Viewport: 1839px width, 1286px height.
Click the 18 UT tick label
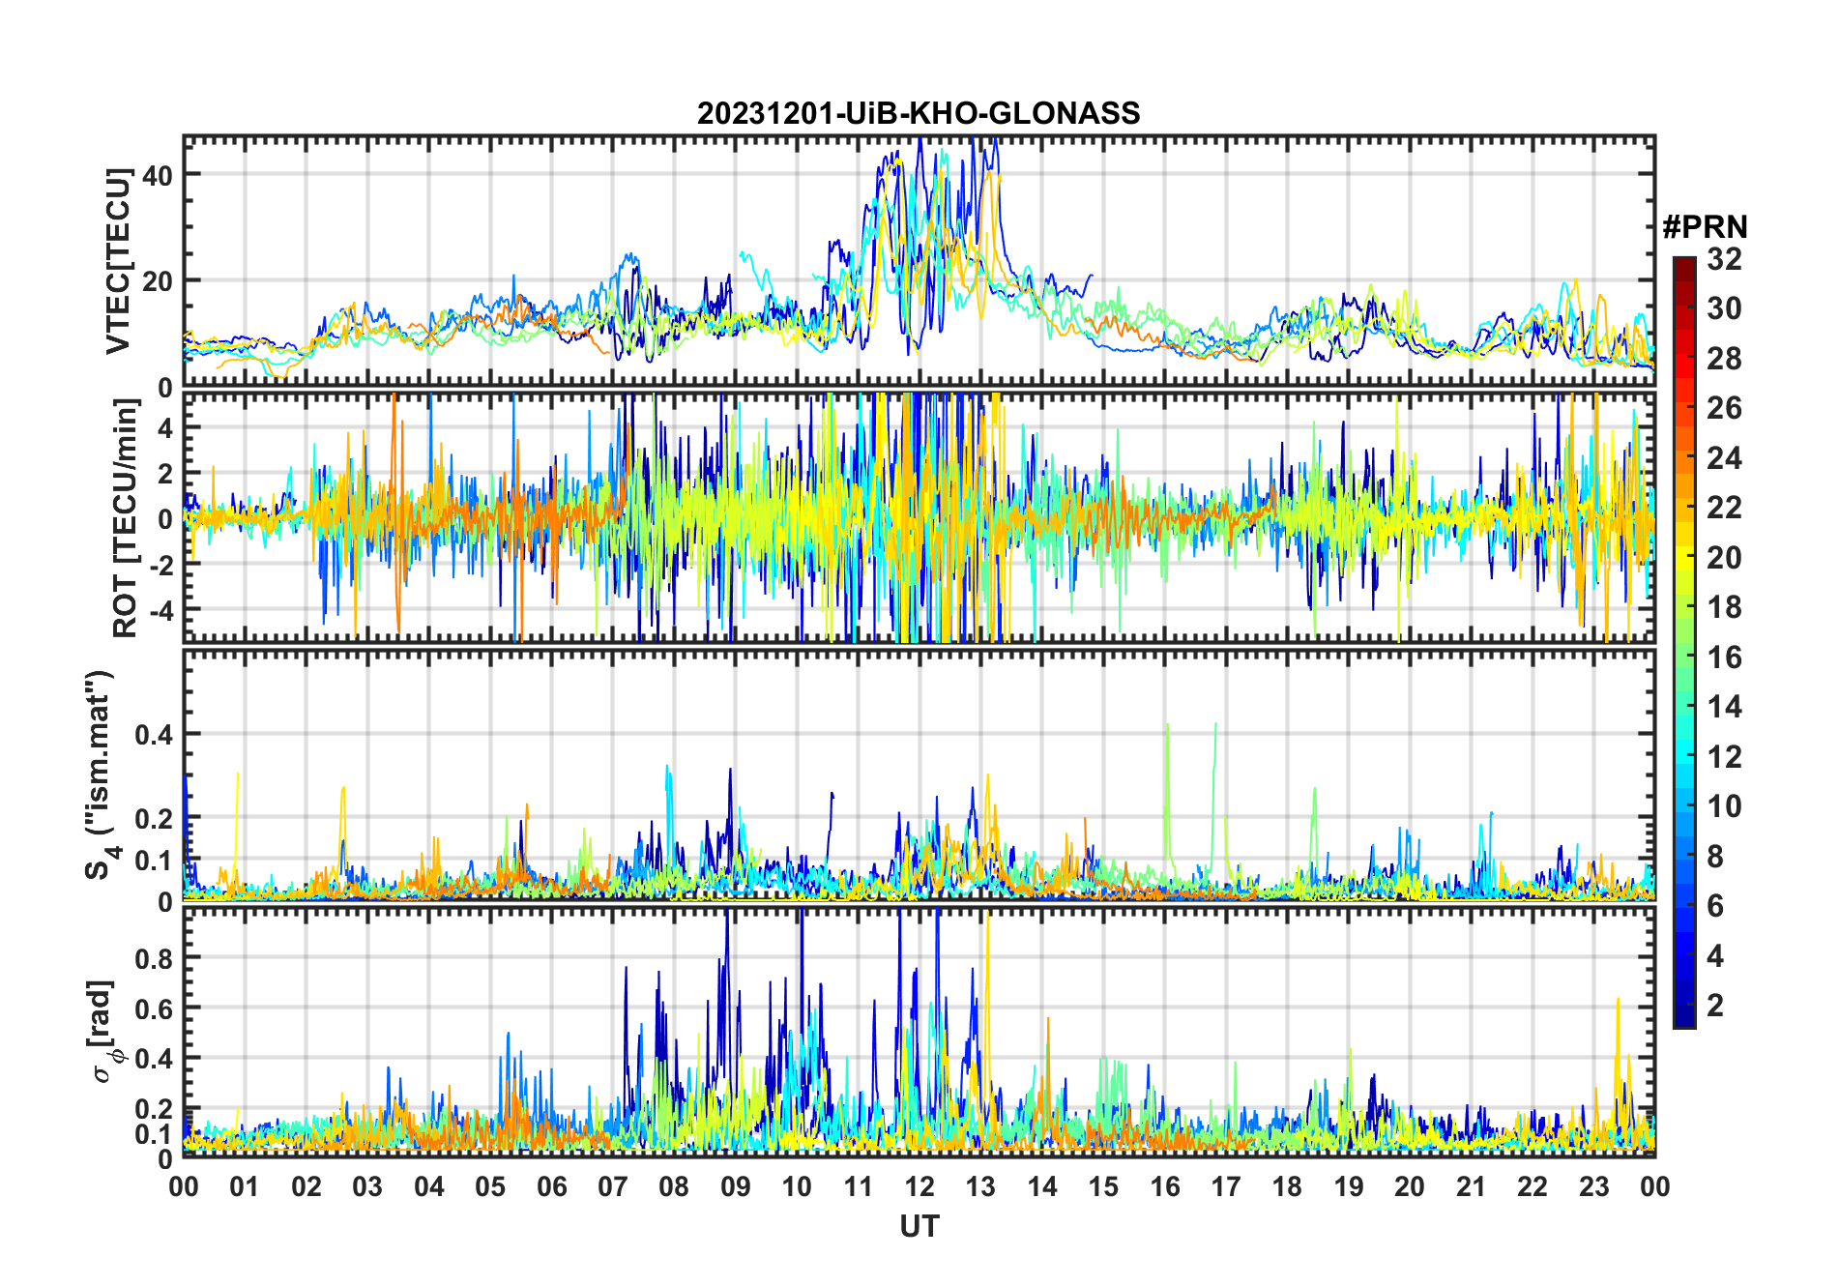click(1287, 1186)
